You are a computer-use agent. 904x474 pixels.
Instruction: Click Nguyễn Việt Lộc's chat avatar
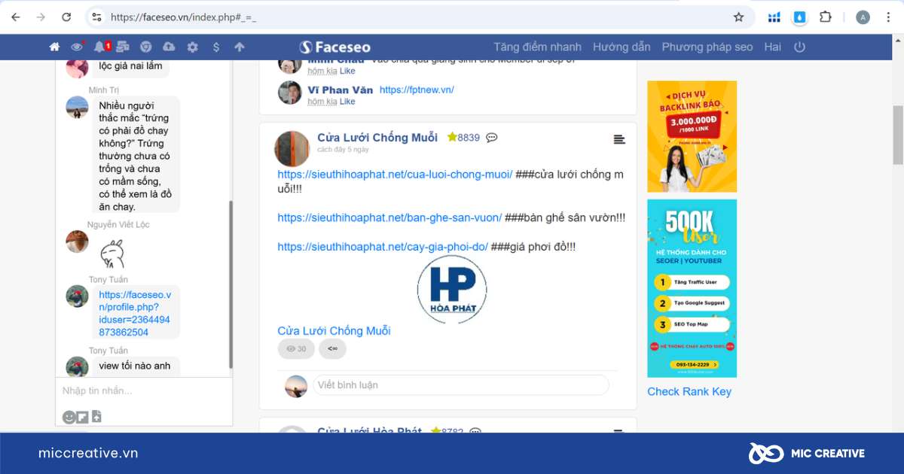(x=77, y=242)
